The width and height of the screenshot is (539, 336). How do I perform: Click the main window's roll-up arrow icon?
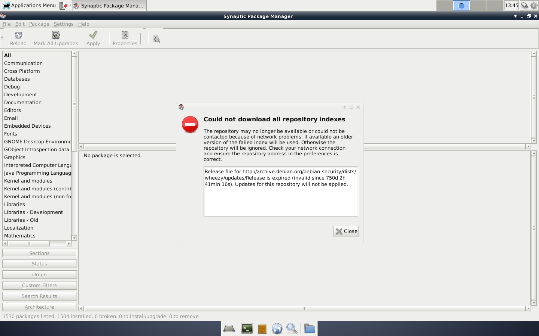(515, 16)
